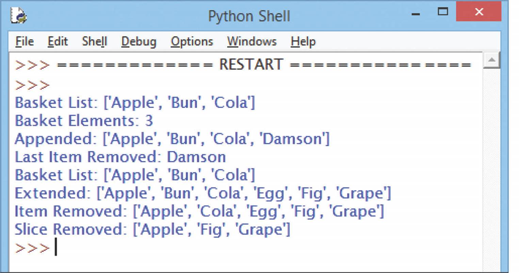The width and height of the screenshot is (519, 273).
Task: Click the 'Extended' list output line
Action: pos(203,193)
